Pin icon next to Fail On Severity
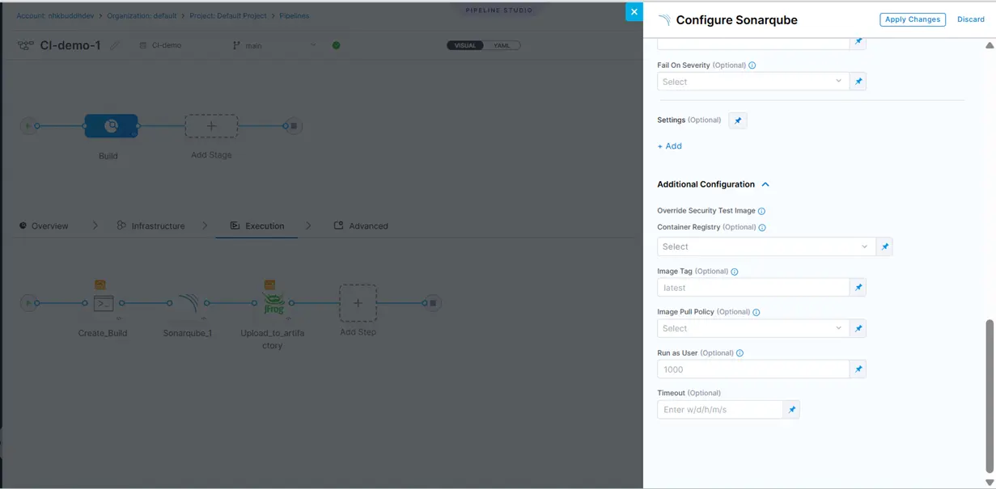996x489 pixels. click(x=858, y=82)
